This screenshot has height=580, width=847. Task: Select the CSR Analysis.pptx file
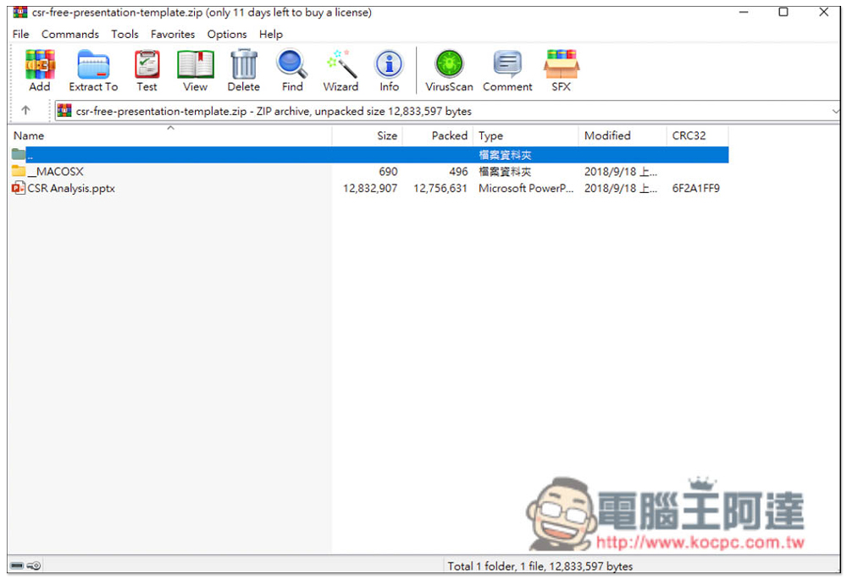pyautogui.click(x=71, y=189)
